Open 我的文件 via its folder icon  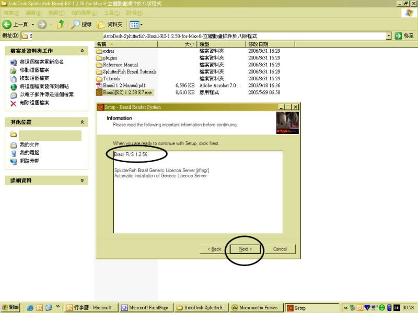pos(14,145)
